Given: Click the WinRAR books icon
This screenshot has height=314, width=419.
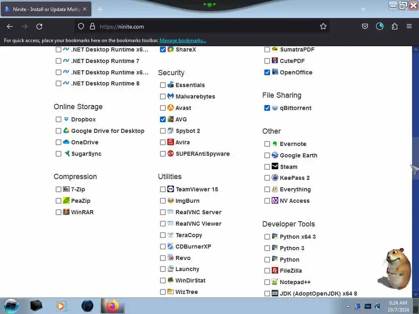Looking at the screenshot, I should (x=66, y=212).
